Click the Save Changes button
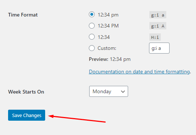 [27, 115]
